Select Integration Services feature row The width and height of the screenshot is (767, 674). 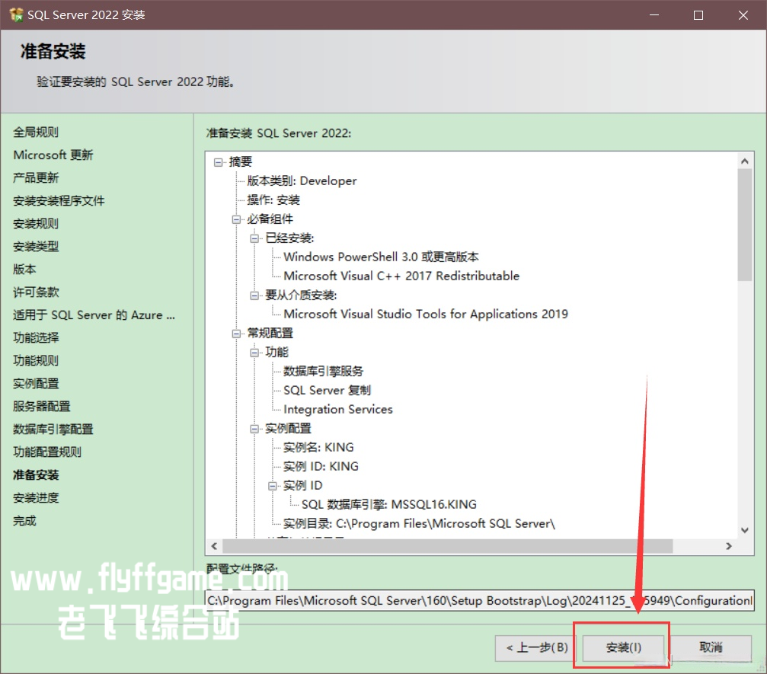coord(338,410)
